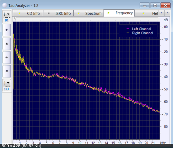Click the grey icon on ISRC Info tab
The height and width of the screenshot is (148, 173).
tap(49, 14)
